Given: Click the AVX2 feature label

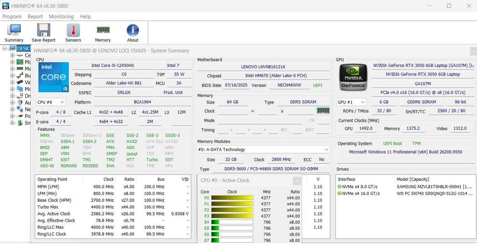Looking at the screenshot, I should 132,141.
